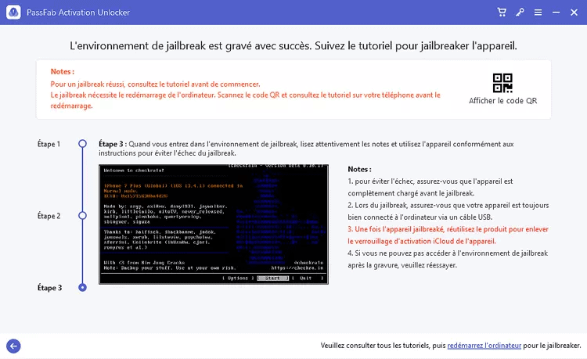Close the PassFab Activation Unlocker window
This screenshot has height=359, width=587.
tap(574, 13)
